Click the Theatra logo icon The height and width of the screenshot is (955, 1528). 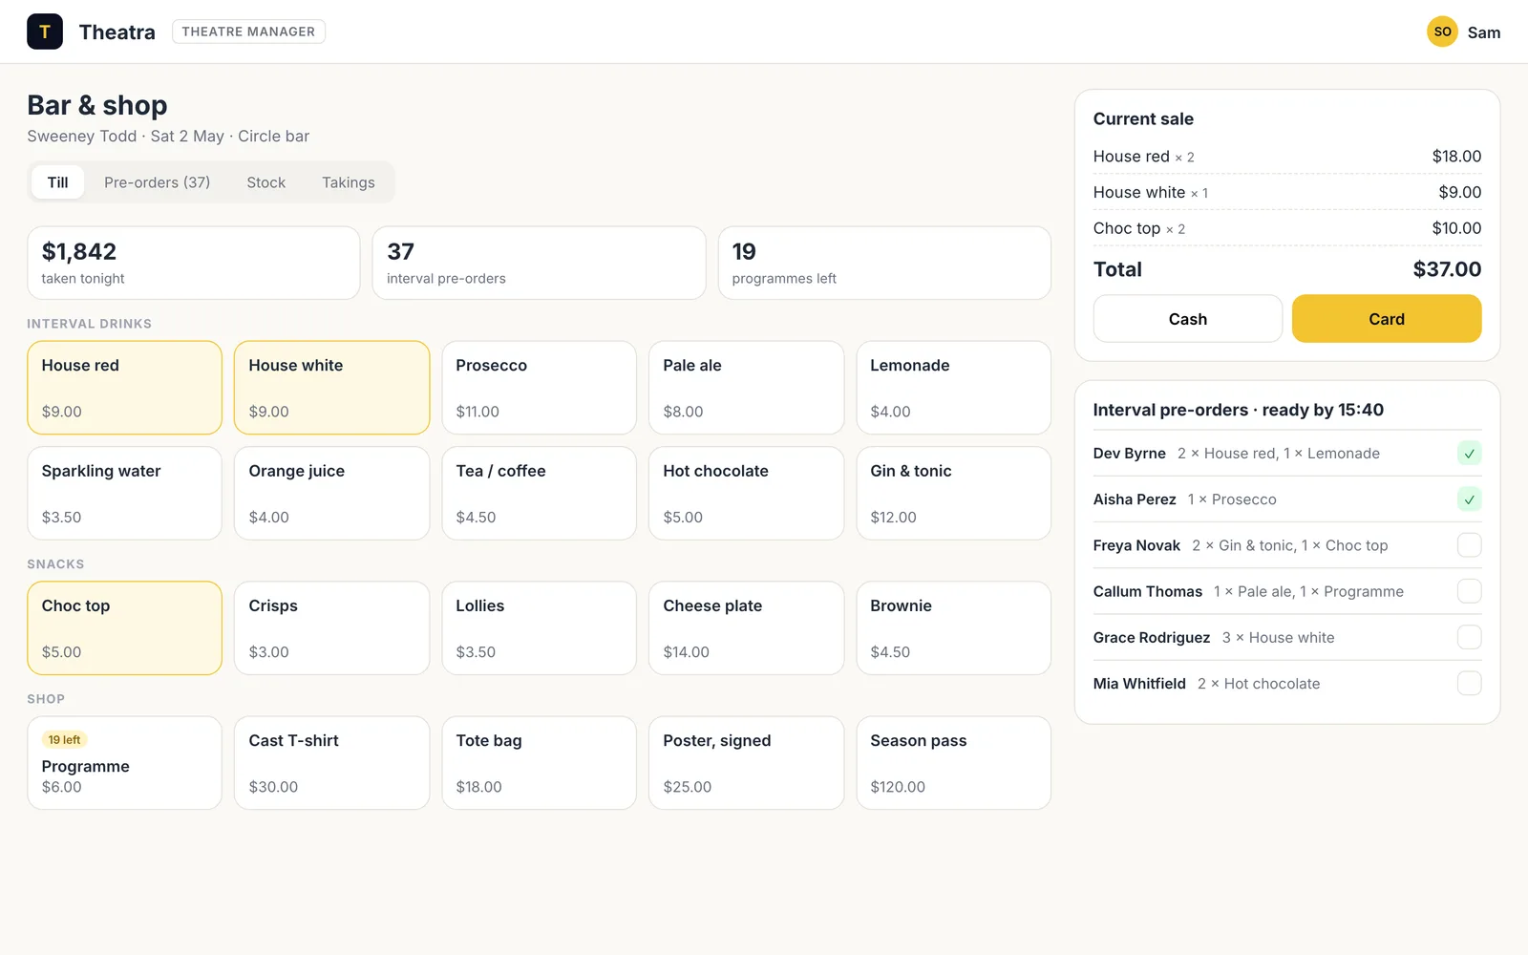coord(45,32)
